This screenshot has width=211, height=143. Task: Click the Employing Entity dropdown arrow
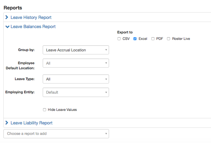tap(106, 92)
